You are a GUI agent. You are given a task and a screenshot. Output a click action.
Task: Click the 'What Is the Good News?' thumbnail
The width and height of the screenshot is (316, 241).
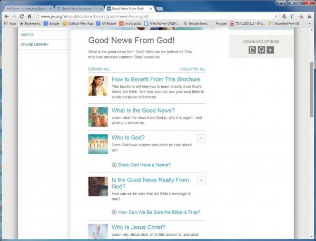(98, 117)
